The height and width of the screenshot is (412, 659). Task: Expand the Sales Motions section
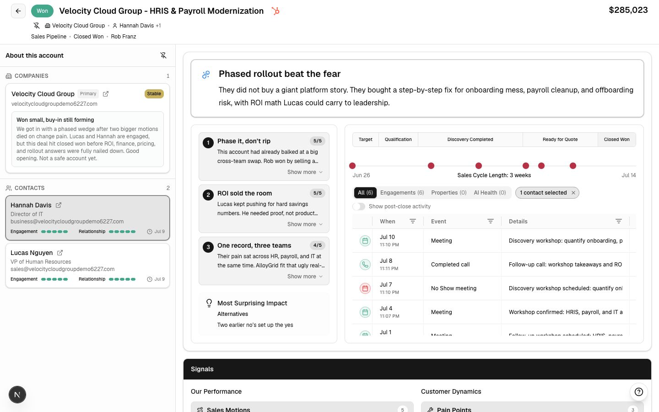pyautogui.click(x=302, y=407)
